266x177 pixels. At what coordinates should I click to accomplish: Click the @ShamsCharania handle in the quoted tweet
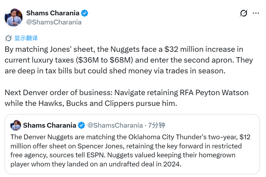115,125
